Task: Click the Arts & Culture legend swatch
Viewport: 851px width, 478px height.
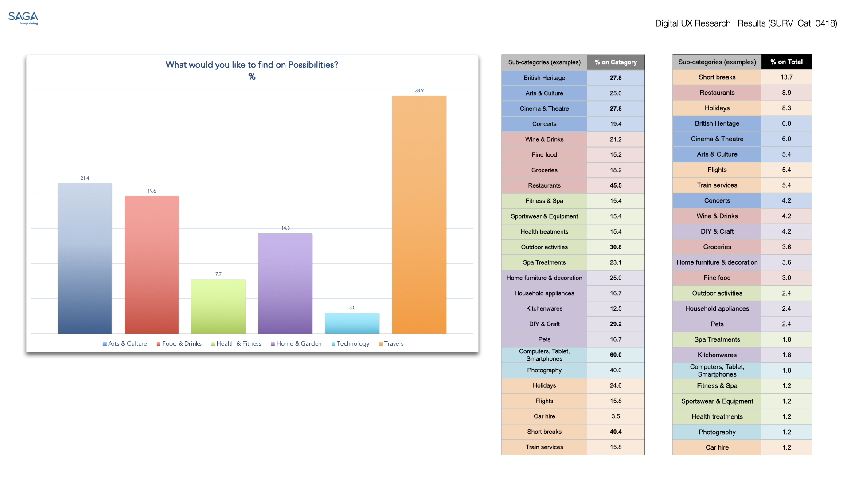Action: coord(105,344)
